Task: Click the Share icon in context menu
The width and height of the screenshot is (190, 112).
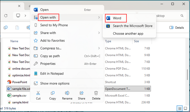Action: click(82, 93)
